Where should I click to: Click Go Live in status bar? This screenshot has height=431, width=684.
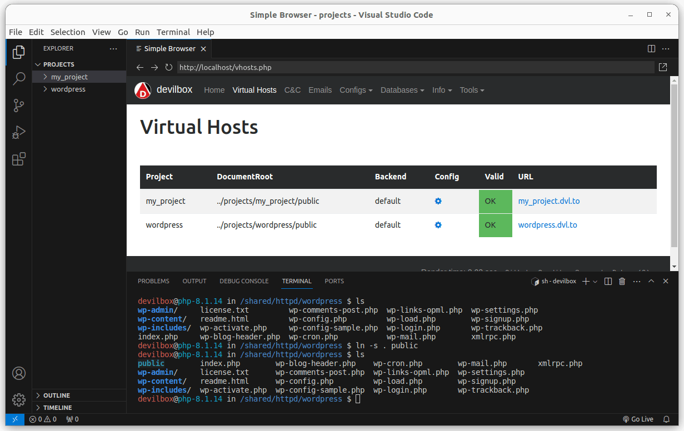tap(638, 419)
